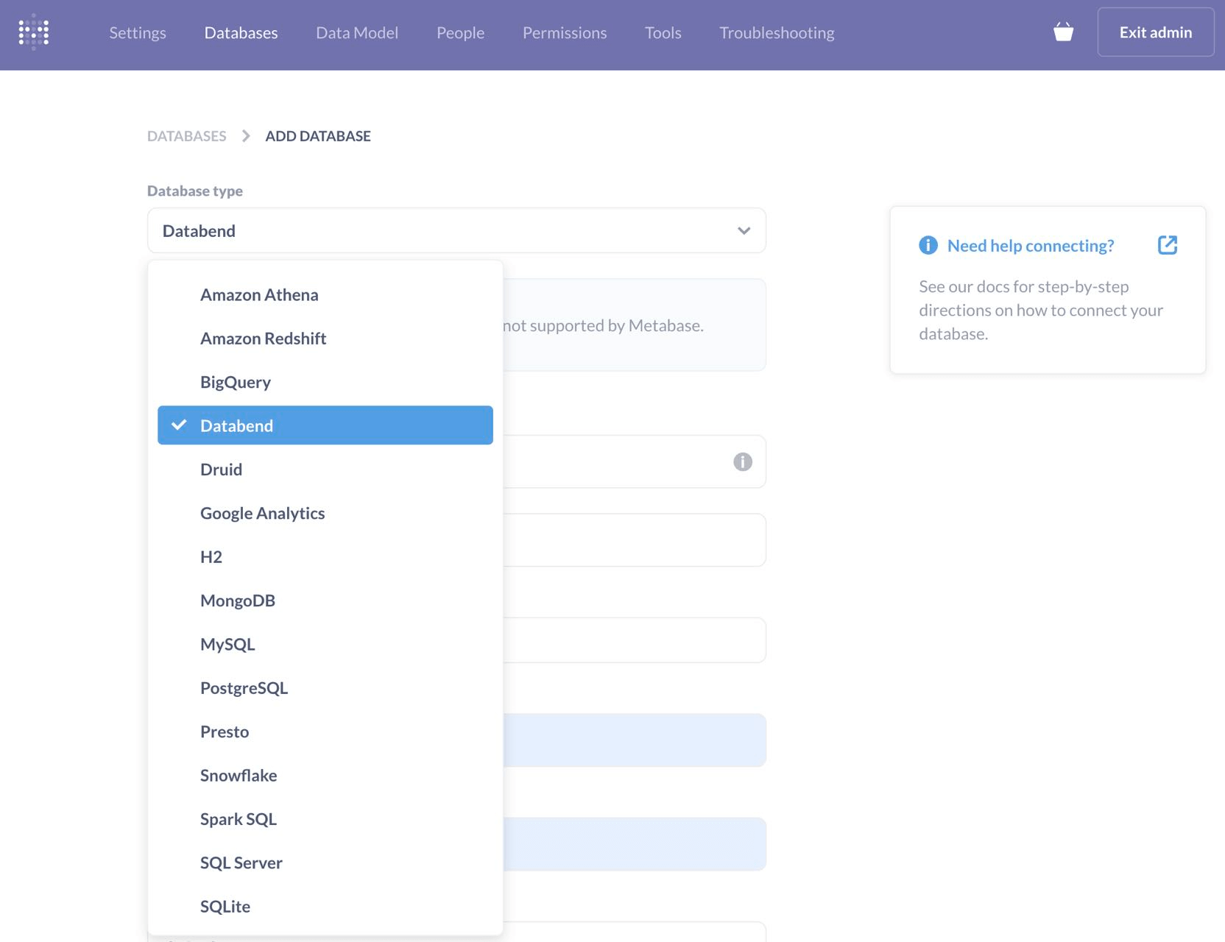Viewport: 1225px width, 942px height.
Task: Pick SQLite from the dropdown
Action: tap(325, 907)
